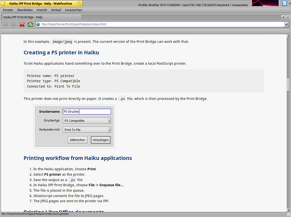Open the Verlauf menu
Screen dimensions: 291x217
tap(56, 10)
